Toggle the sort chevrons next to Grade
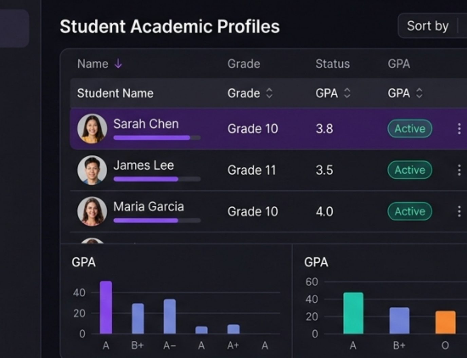The height and width of the screenshot is (358, 467). pyautogui.click(x=269, y=93)
